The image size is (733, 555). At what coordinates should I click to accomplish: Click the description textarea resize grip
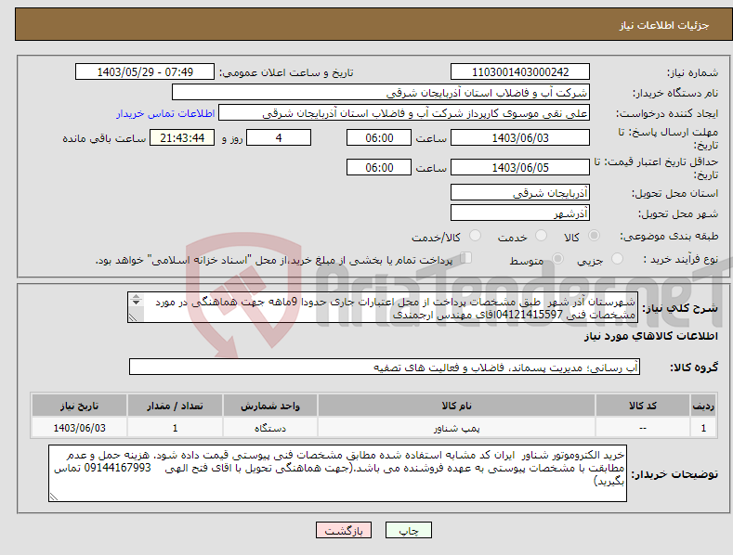[x=133, y=317]
